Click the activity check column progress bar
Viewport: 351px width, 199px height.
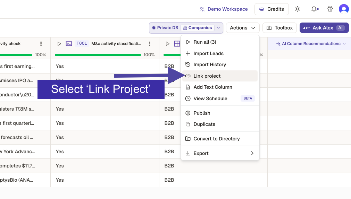tap(16, 55)
